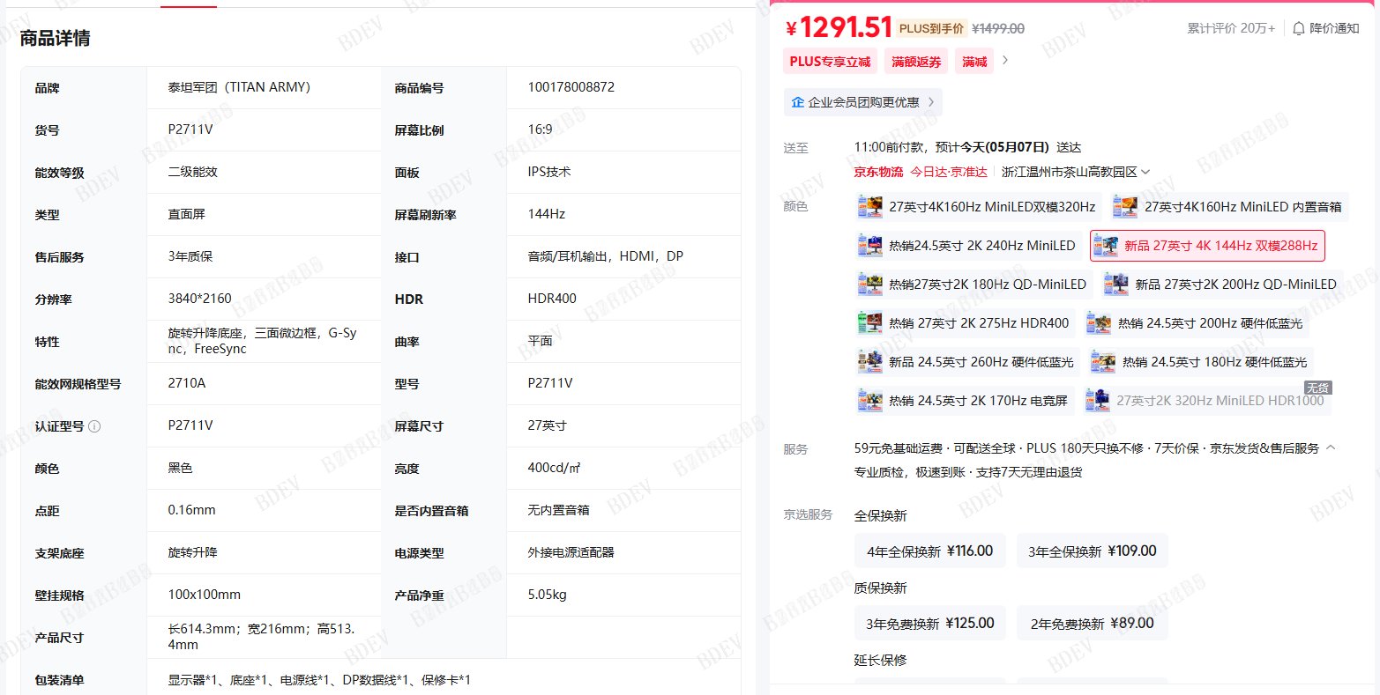This screenshot has height=695, width=1380.
Task: Click brand value 泰坦军团（TITAN ARMY）
Action: pos(239,87)
